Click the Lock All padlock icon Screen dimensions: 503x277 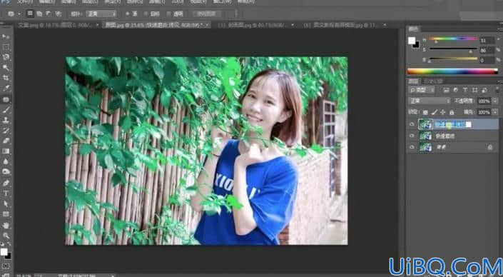[452, 112]
